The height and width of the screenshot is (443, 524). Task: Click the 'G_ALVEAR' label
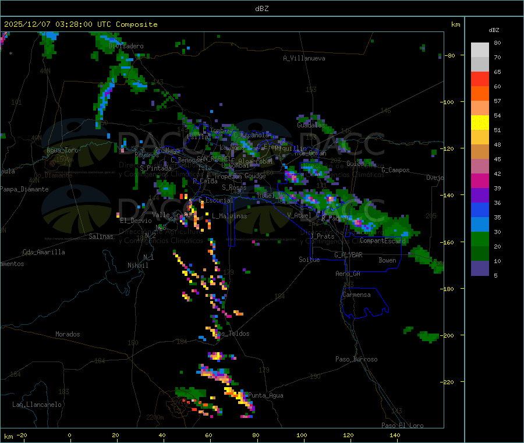coord(348,255)
